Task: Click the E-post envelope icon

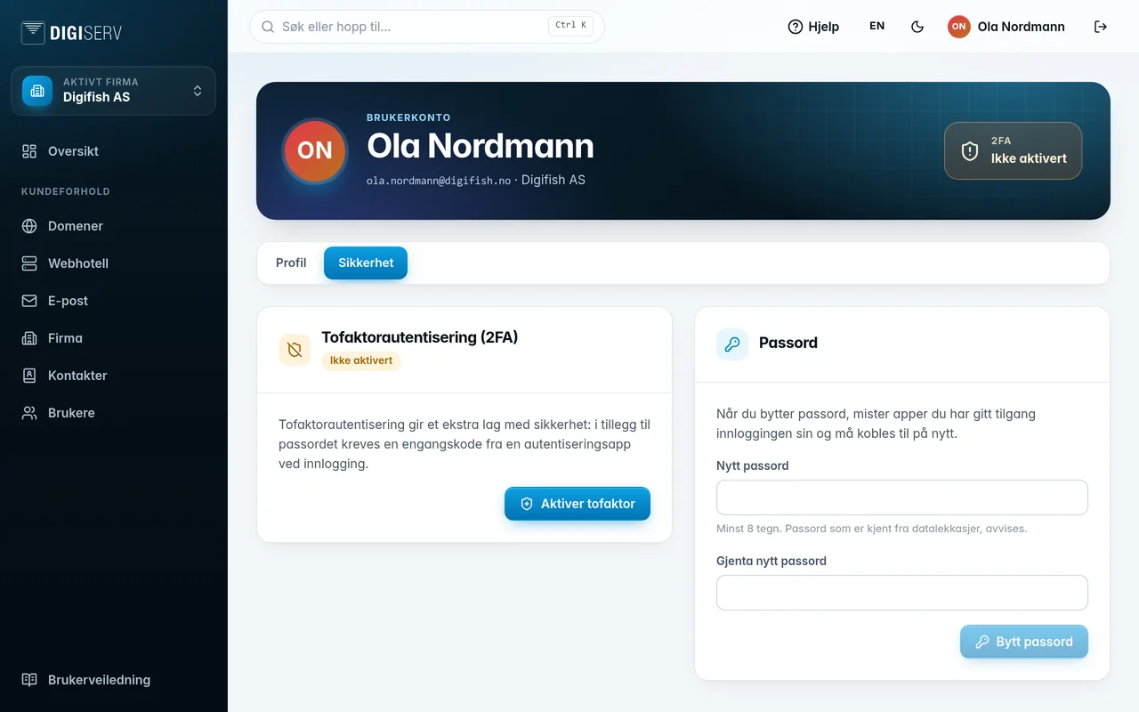Action: (x=29, y=301)
